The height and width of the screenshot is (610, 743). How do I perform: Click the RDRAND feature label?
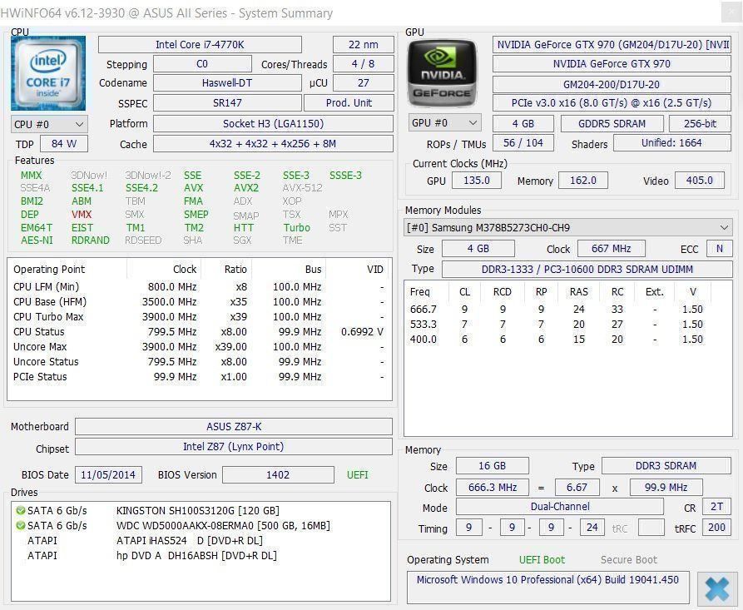point(91,241)
